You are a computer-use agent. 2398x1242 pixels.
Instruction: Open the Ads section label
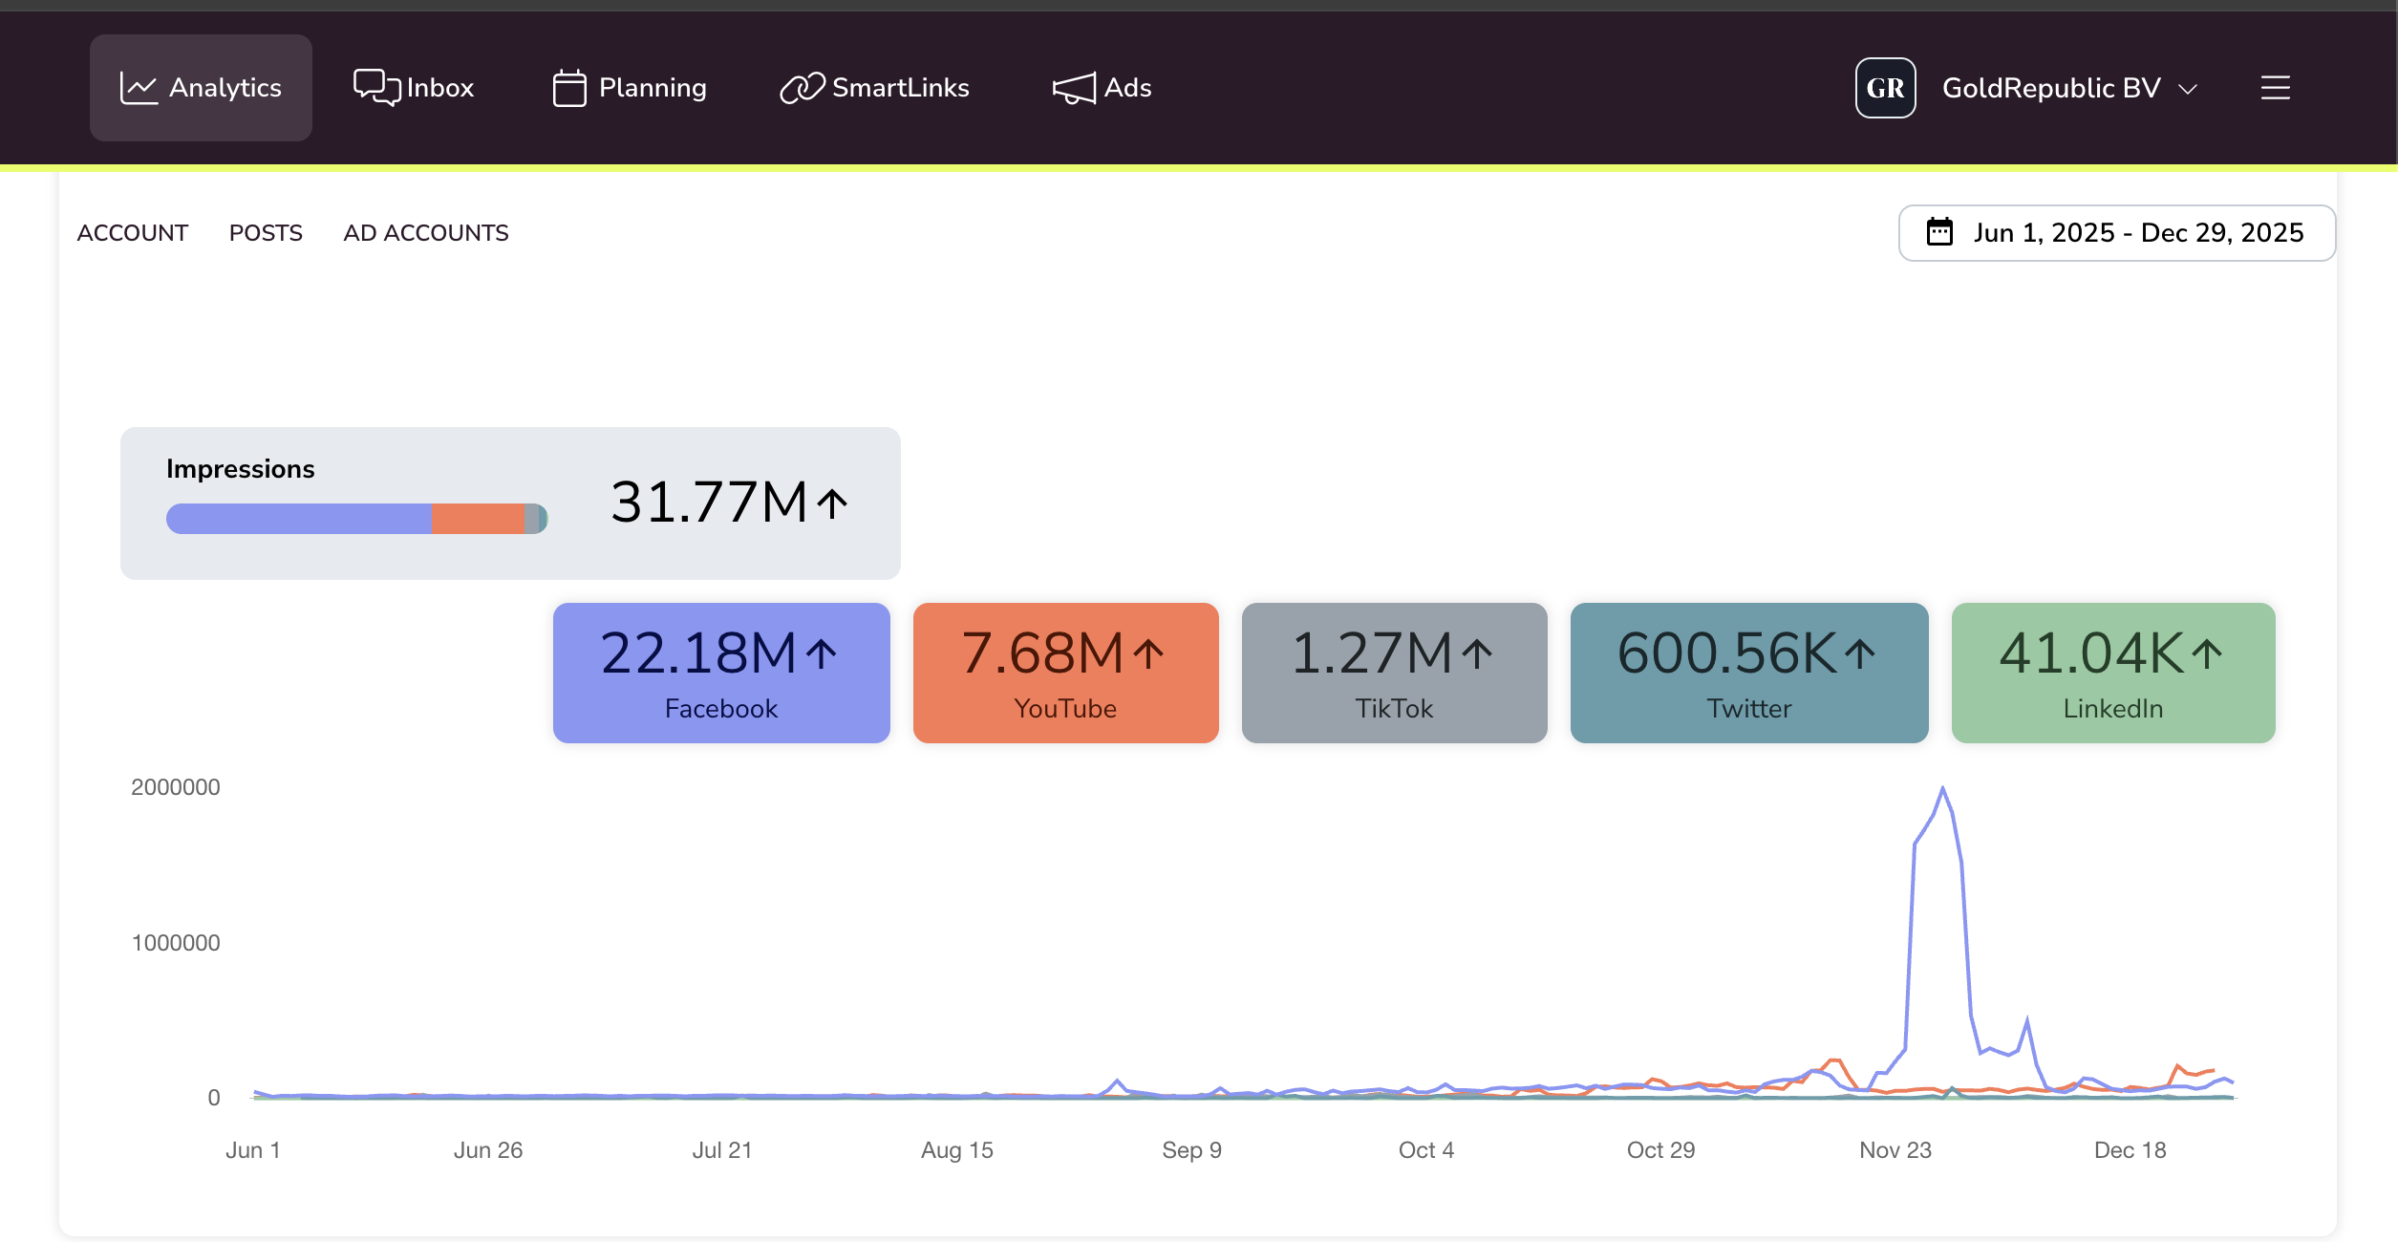pyautogui.click(x=1128, y=88)
